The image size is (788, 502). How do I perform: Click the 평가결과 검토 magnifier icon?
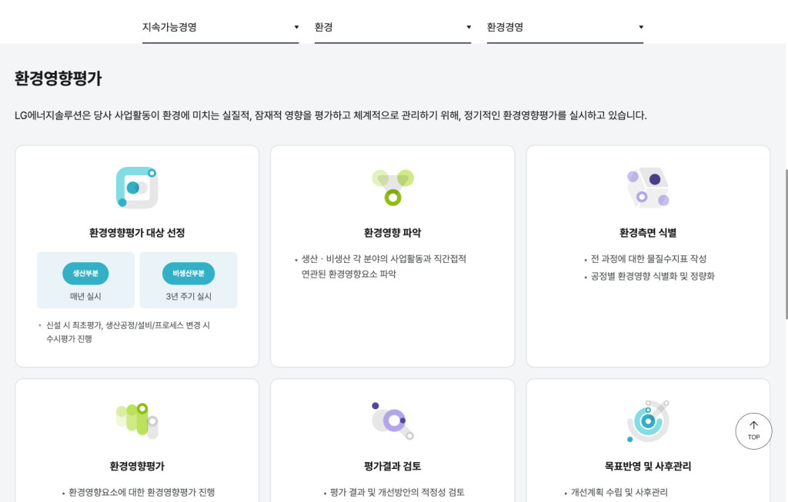coord(392,420)
